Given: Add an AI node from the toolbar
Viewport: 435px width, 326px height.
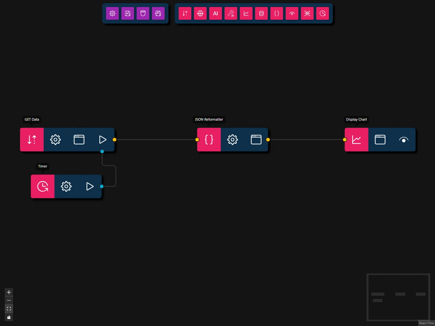Looking at the screenshot, I should (x=216, y=13).
